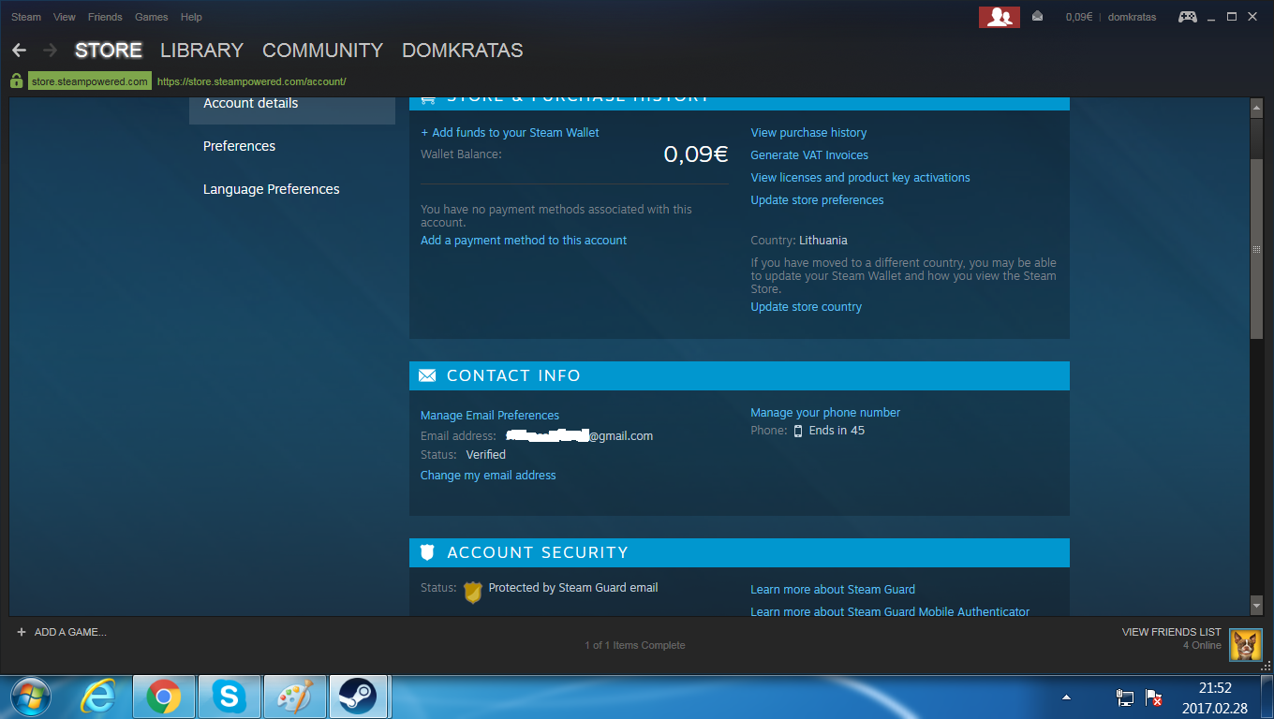Open the Games menu

151,17
